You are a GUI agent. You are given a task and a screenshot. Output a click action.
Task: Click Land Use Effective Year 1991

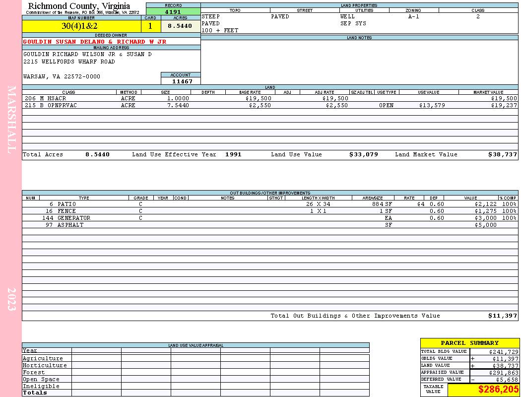(x=233, y=154)
